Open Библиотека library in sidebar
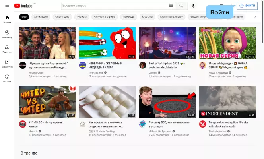Image resolution: width=264 pixels, height=159 pixels. point(7,64)
